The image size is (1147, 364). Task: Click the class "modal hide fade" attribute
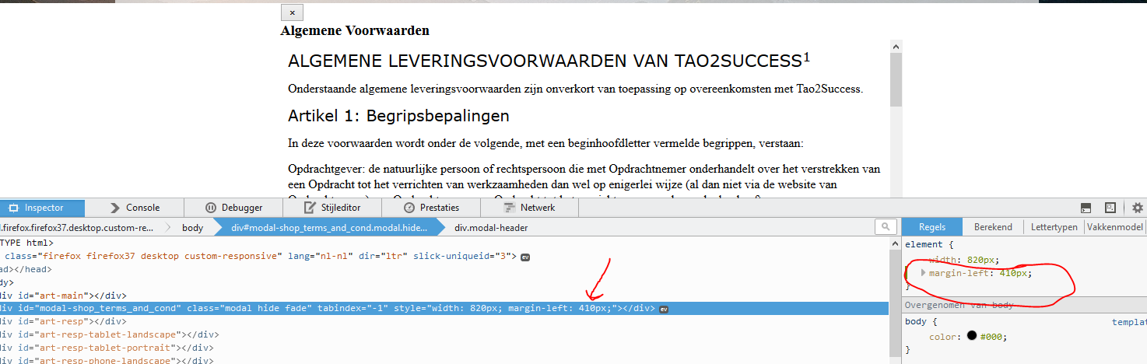247,309
